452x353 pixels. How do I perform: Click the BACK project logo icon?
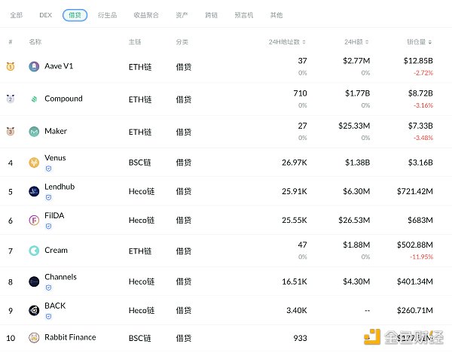click(x=34, y=310)
